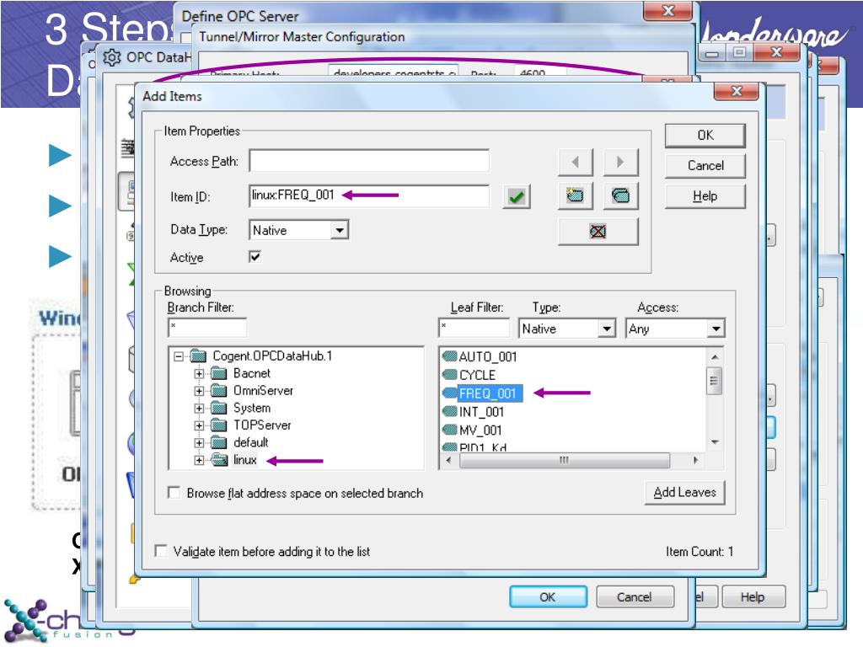863x647 pixels.
Task: Click Help in the Add Items dialog
Action: 705,195
